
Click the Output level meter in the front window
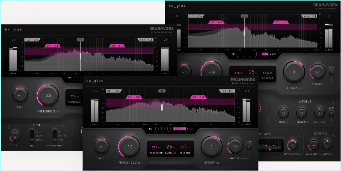click(x=246, y=111)
